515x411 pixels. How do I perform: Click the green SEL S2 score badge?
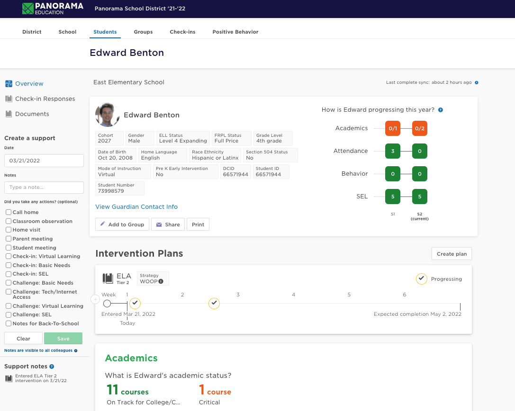pyautogui.click(x=419, y=197)
